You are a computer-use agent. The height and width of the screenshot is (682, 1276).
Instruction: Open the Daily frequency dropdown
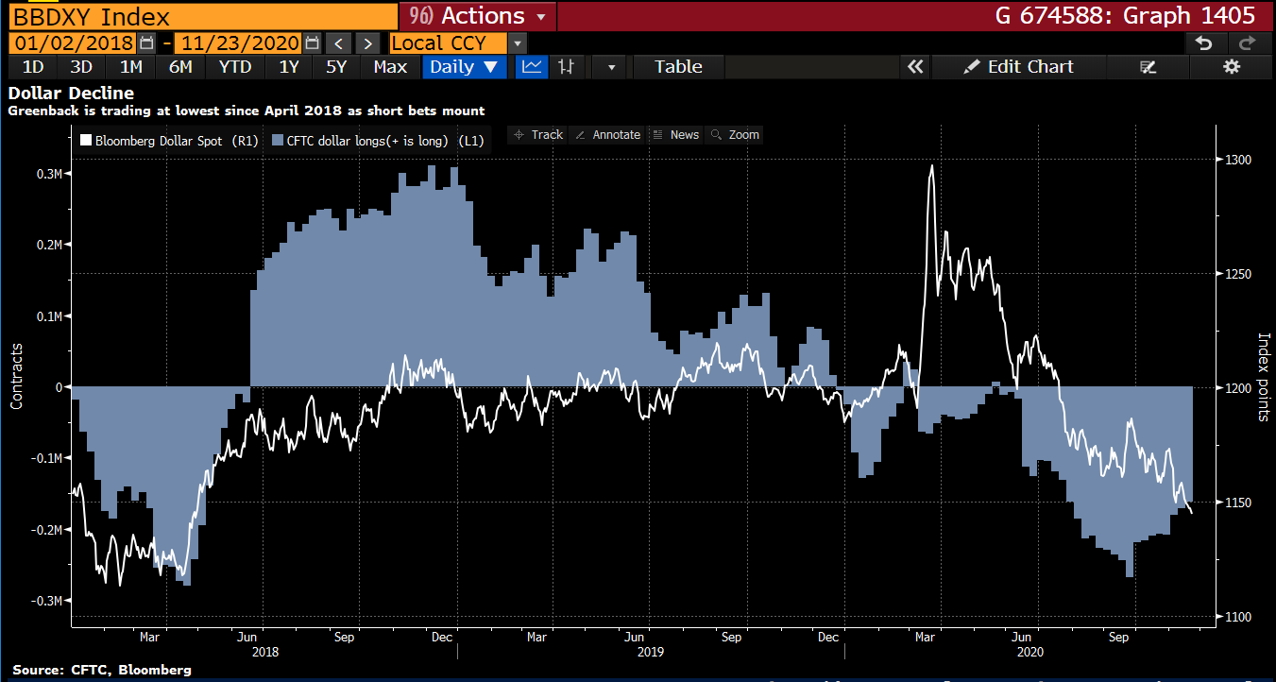pyautogui.click(x=464, y=66)
